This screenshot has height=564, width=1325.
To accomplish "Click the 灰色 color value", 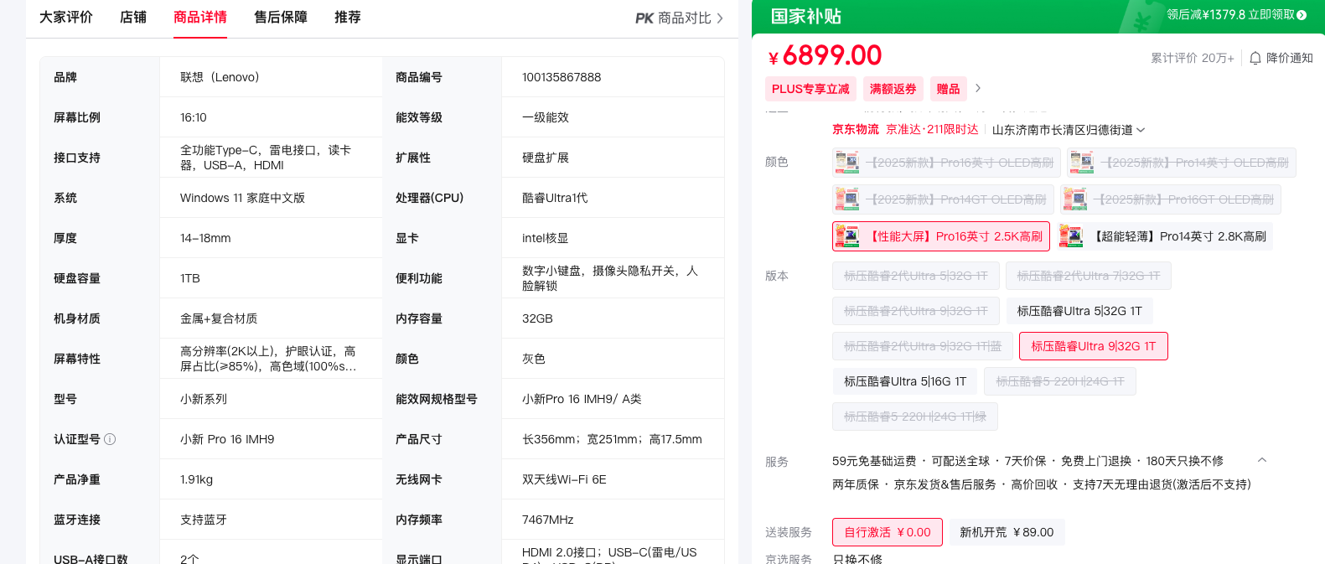I will click(x=534, y=359).
